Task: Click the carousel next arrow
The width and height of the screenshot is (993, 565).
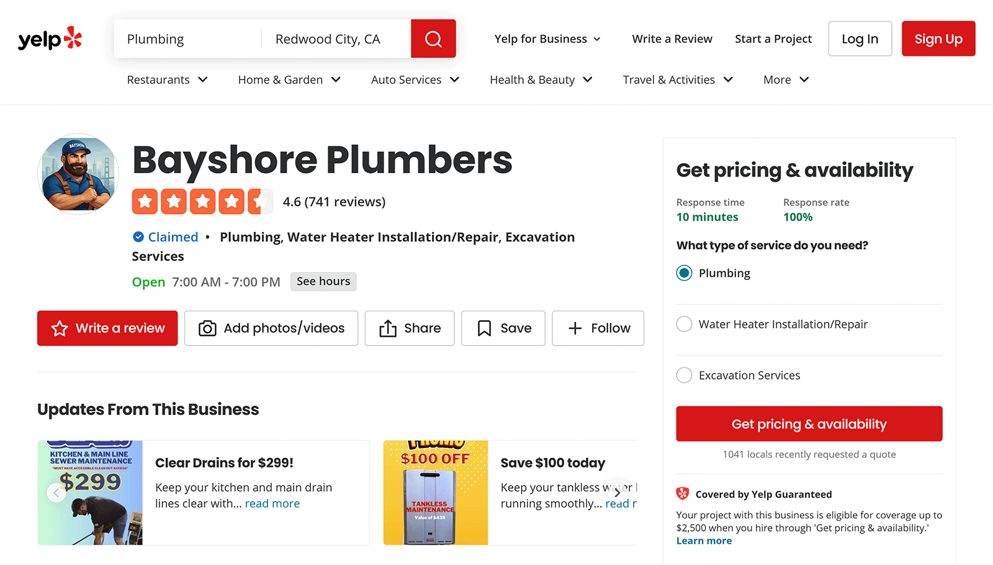Action: [x=618, y=492]
